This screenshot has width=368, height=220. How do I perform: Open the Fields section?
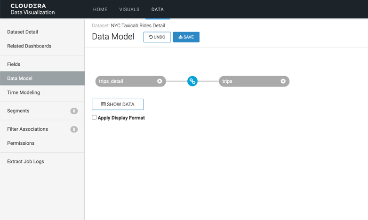tap(14, 64)
